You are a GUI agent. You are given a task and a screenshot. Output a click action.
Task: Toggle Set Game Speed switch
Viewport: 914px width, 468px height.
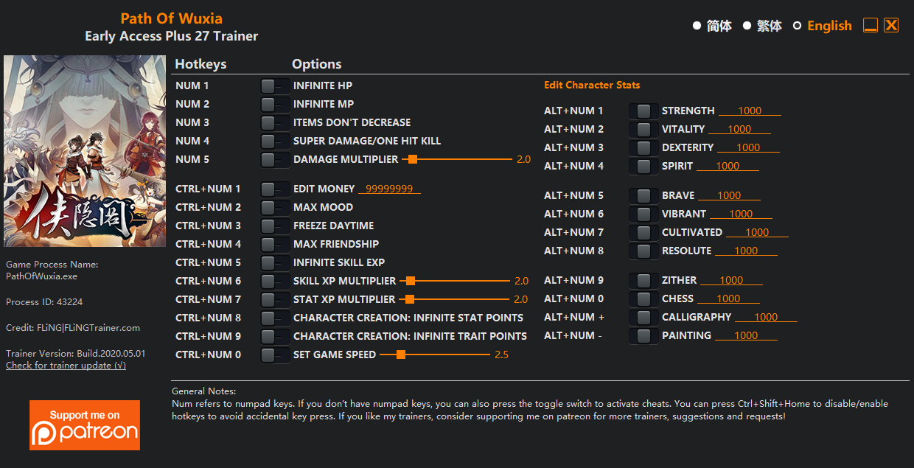(275, 355)
